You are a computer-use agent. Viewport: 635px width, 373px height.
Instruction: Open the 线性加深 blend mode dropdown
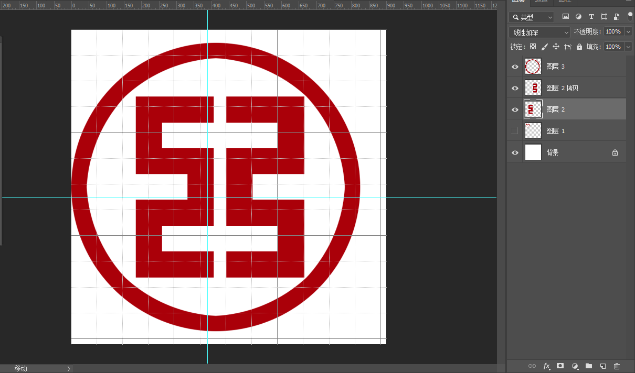(x=539, y=32)
